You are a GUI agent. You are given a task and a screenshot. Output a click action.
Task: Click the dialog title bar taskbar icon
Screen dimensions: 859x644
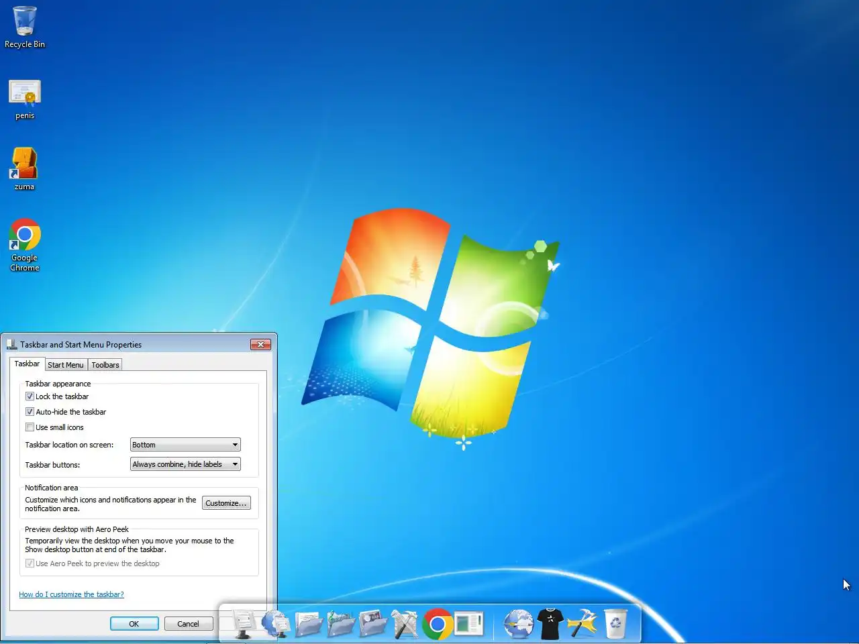[11, 344]
